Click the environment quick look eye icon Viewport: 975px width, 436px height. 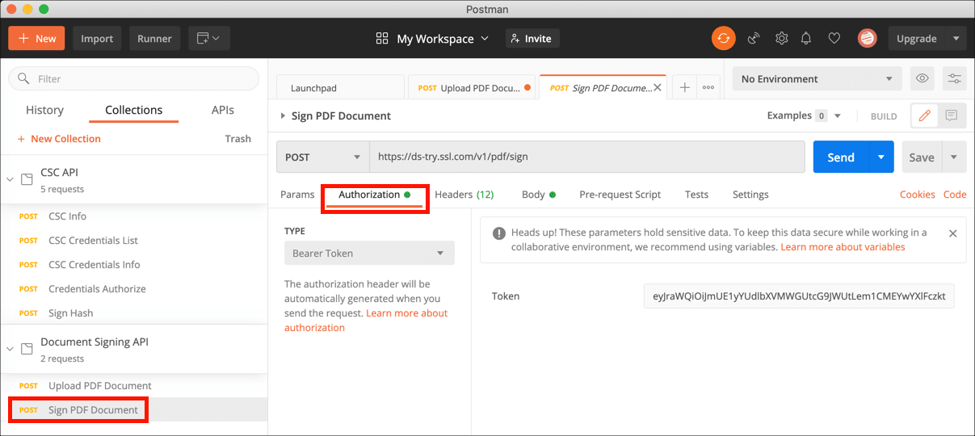[x=922, y=78]
